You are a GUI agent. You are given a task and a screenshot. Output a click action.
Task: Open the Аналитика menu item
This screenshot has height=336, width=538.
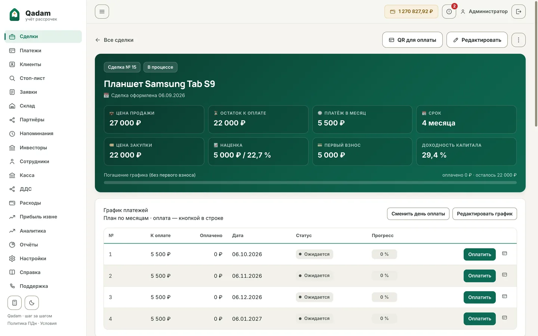[x=43, y=231]
